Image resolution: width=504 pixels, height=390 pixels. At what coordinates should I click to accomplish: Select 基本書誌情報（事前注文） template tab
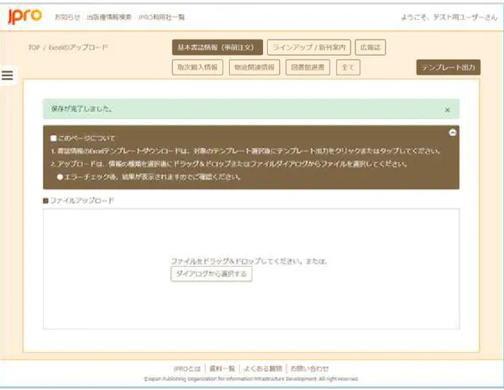[217, 48]
